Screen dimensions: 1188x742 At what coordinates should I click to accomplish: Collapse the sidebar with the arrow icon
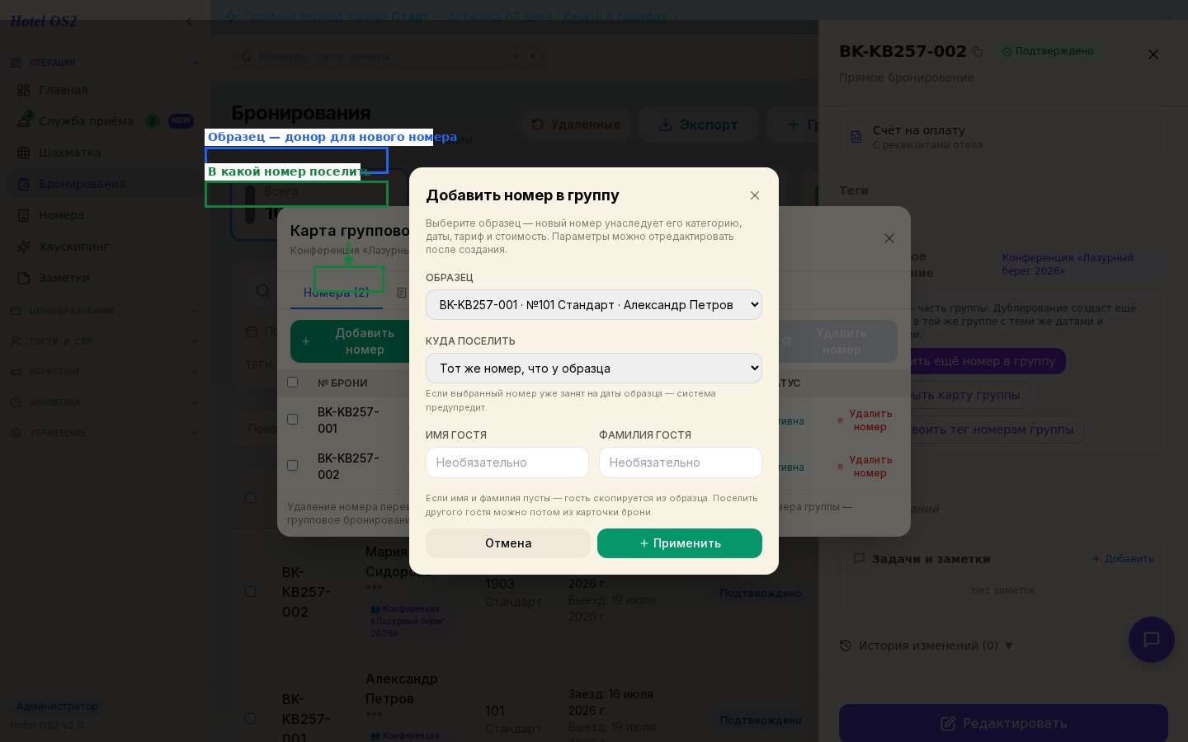189,21
